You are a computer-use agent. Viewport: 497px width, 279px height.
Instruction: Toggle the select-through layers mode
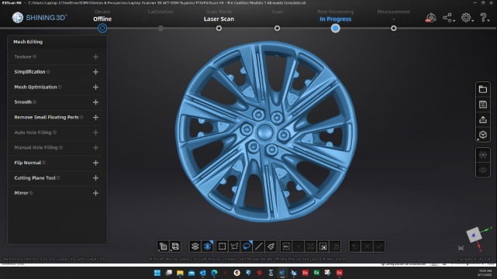pyautogui.click(x=195, y=246)
